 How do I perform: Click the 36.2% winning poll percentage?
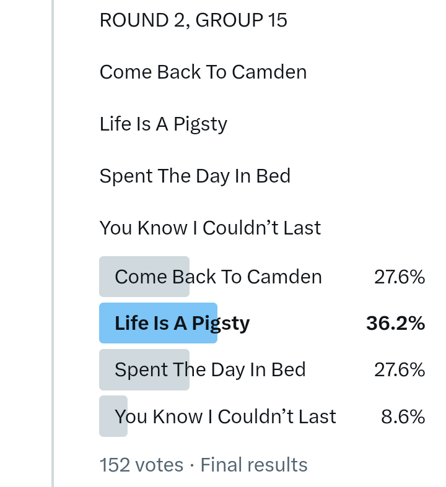tap(395, 323)
